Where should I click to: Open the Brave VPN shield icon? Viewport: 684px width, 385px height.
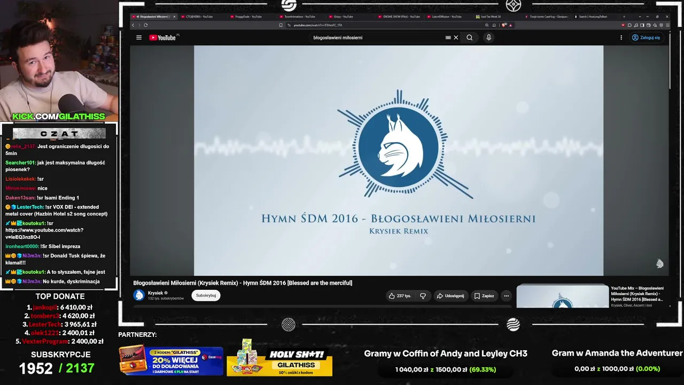(x=661, y=25)
